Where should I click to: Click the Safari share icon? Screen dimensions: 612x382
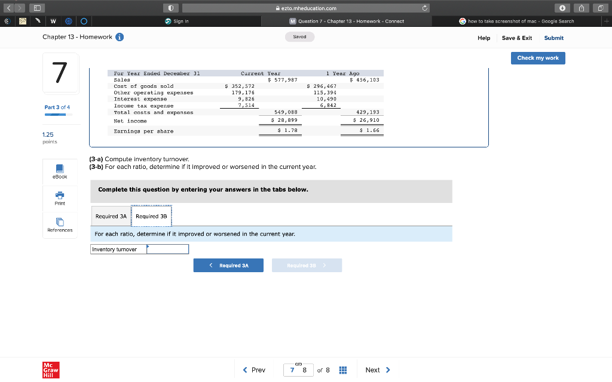click(x=581, y=8)
